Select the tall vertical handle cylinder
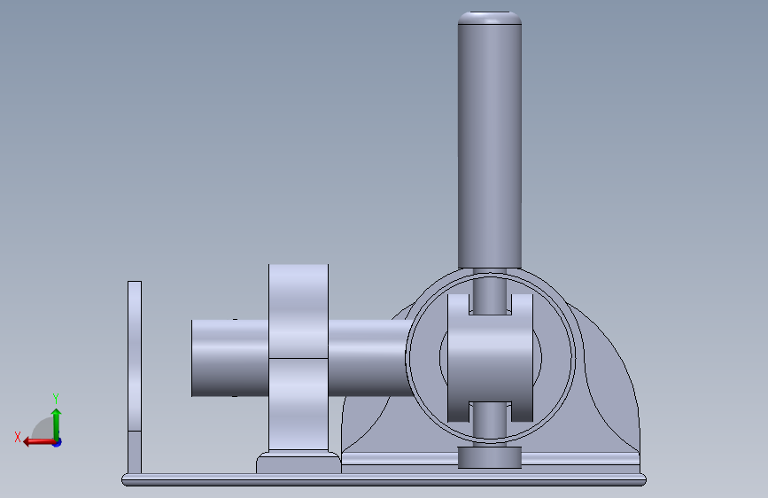The height and width of the screenshot is (498, 768). (489, 140)
